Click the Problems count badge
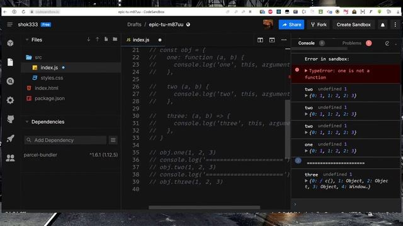Image resolution: width=403 pixels, height=226 pixels. pos(368,43)
